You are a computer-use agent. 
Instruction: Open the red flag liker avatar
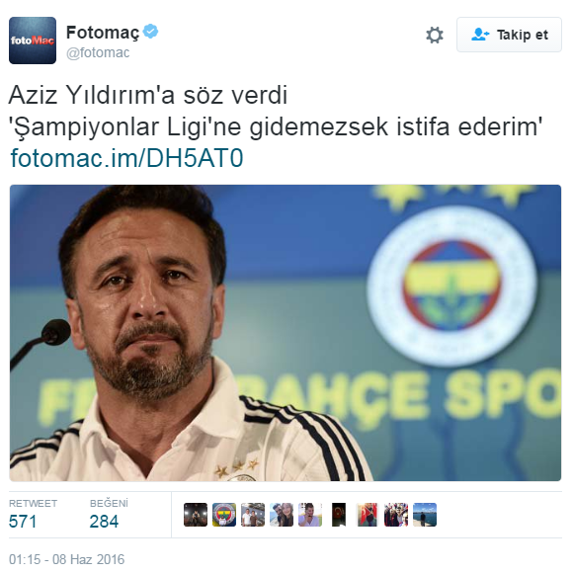point(368,515)
